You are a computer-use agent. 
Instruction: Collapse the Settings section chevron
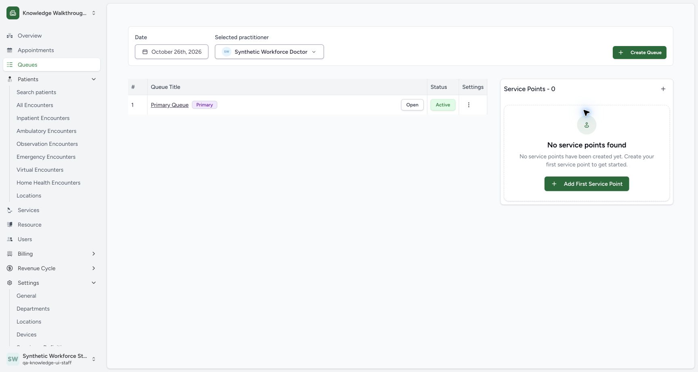94,283
